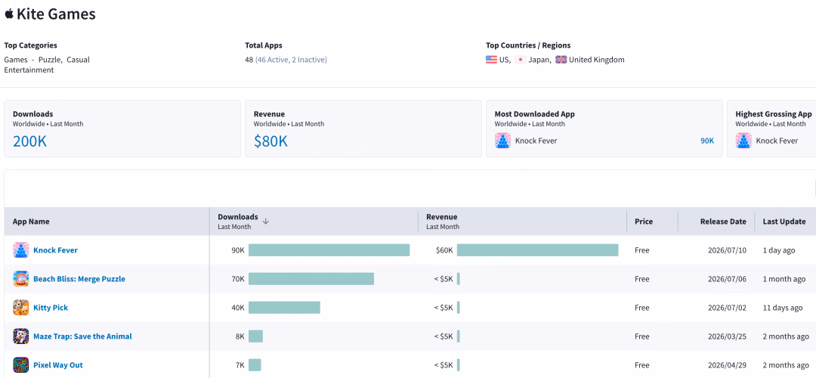Click Knock Fever name in Most Downloaded App card
Image resolution: width=816 pixels, height=378 pixels.
536,141
